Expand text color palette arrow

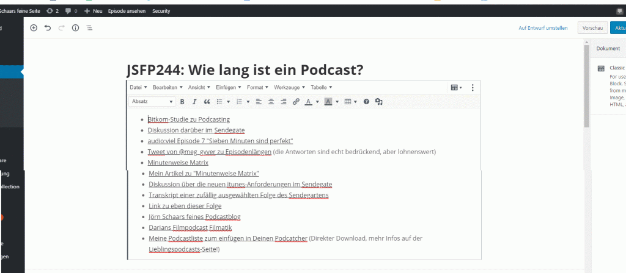point(317,102)
